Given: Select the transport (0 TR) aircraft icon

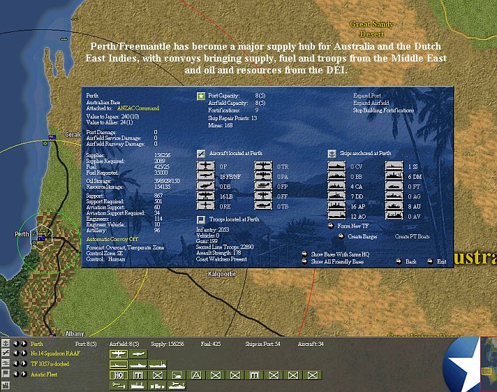Looking at the screenshot, I should (263, 166).
